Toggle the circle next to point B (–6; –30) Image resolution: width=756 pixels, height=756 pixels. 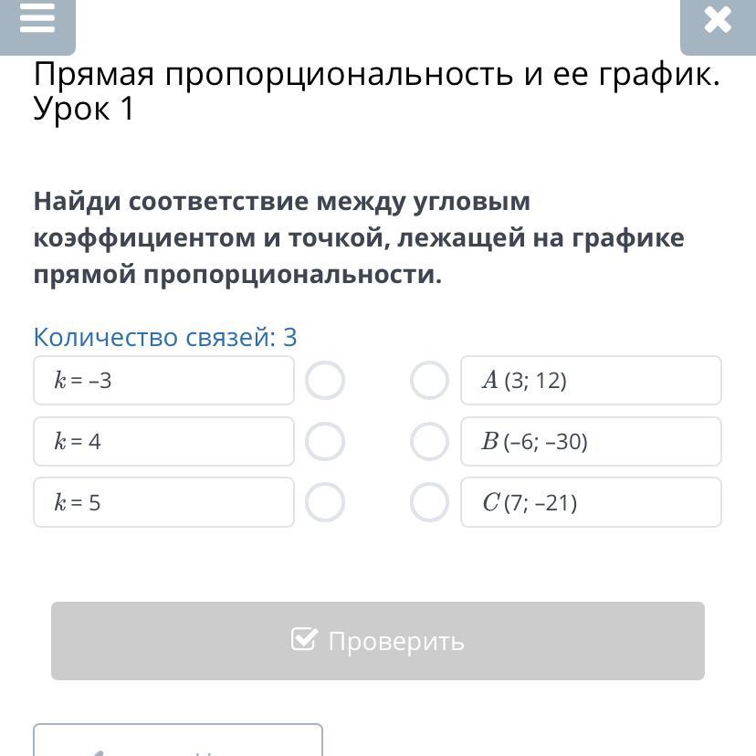coord(429,442)
